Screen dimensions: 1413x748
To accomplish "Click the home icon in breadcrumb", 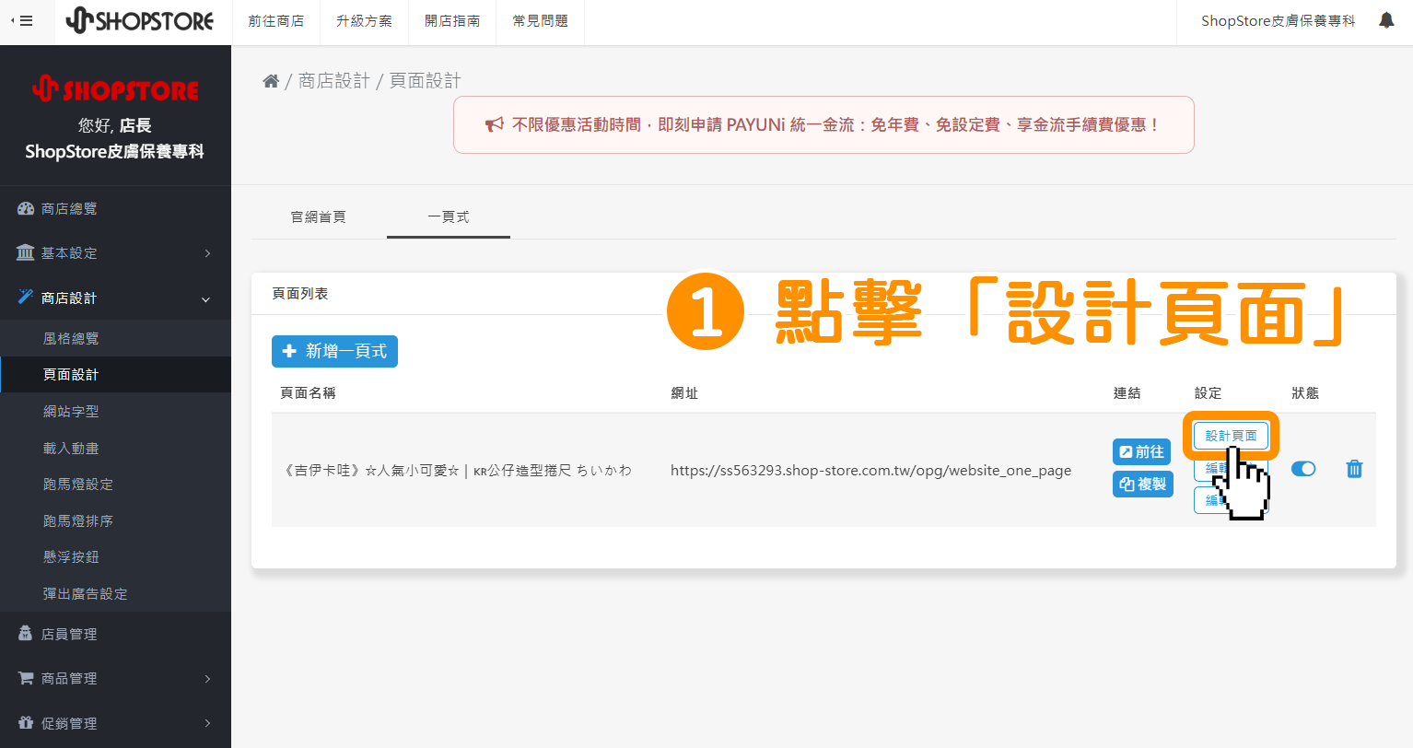I will coord(271,81).
